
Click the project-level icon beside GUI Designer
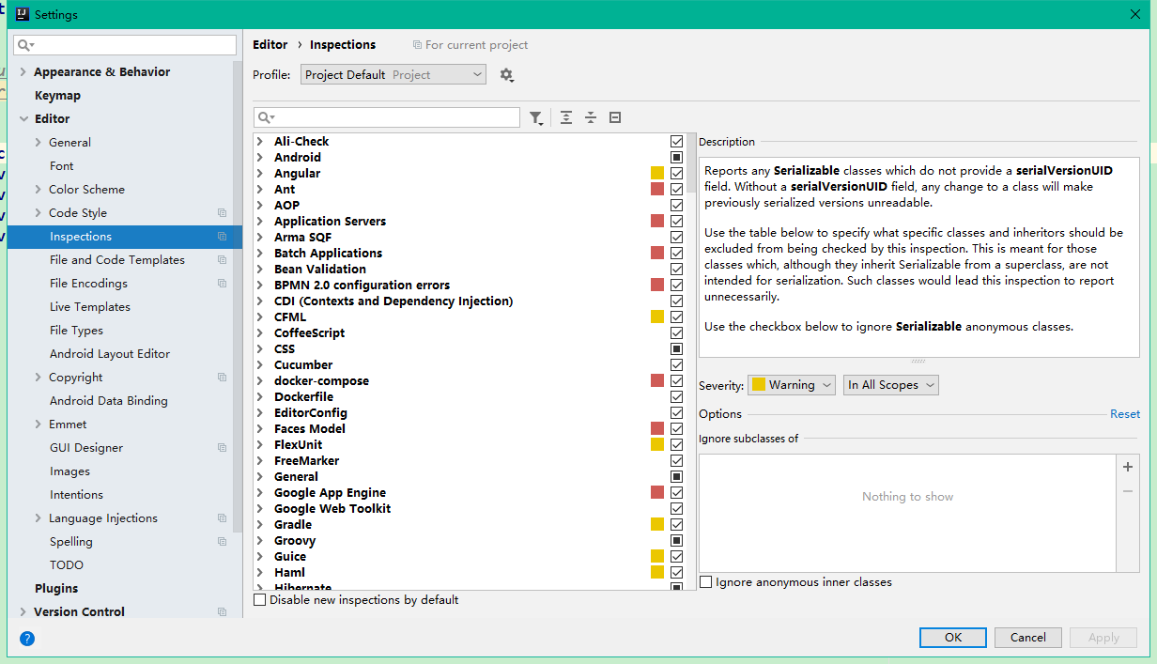click(223, 448)
